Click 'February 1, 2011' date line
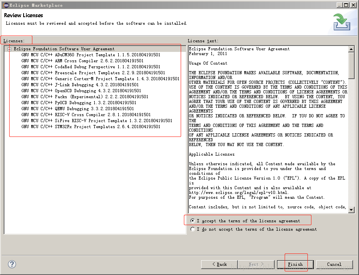 207,53
